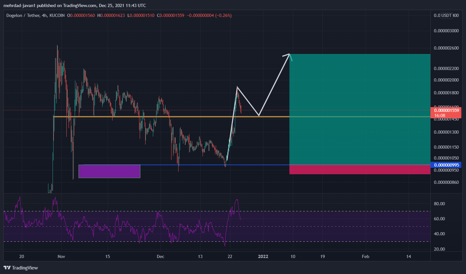Click the 22 date label on time axis
466x274 pixels.
coord(230,256)
